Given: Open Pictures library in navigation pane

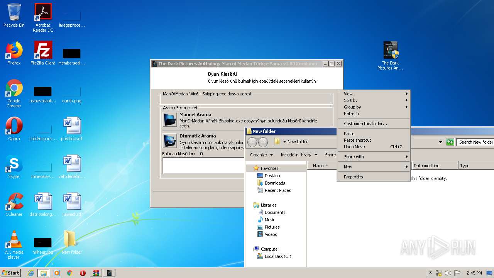Looking at the screenshot, I should [x=272, y=227].
